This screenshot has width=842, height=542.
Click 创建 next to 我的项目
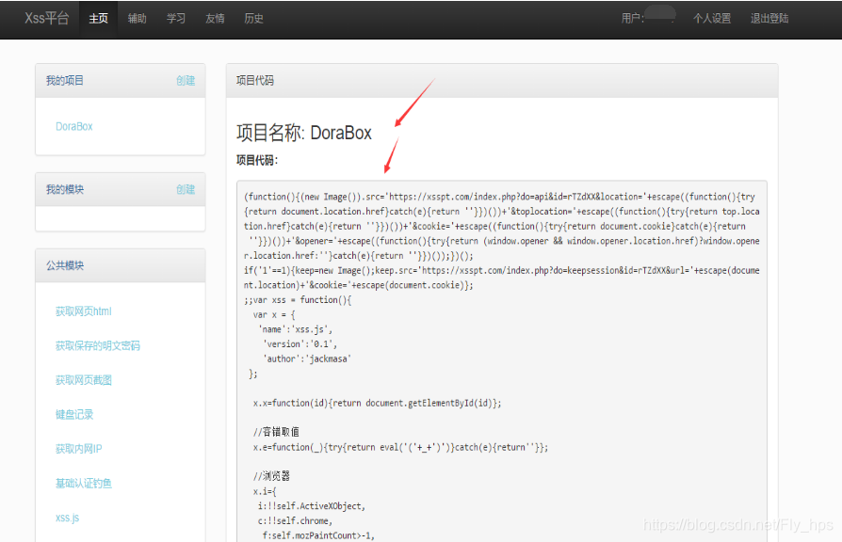[x=186, y=81]
